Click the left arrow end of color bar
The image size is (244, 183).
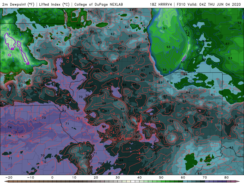(6, 181)
